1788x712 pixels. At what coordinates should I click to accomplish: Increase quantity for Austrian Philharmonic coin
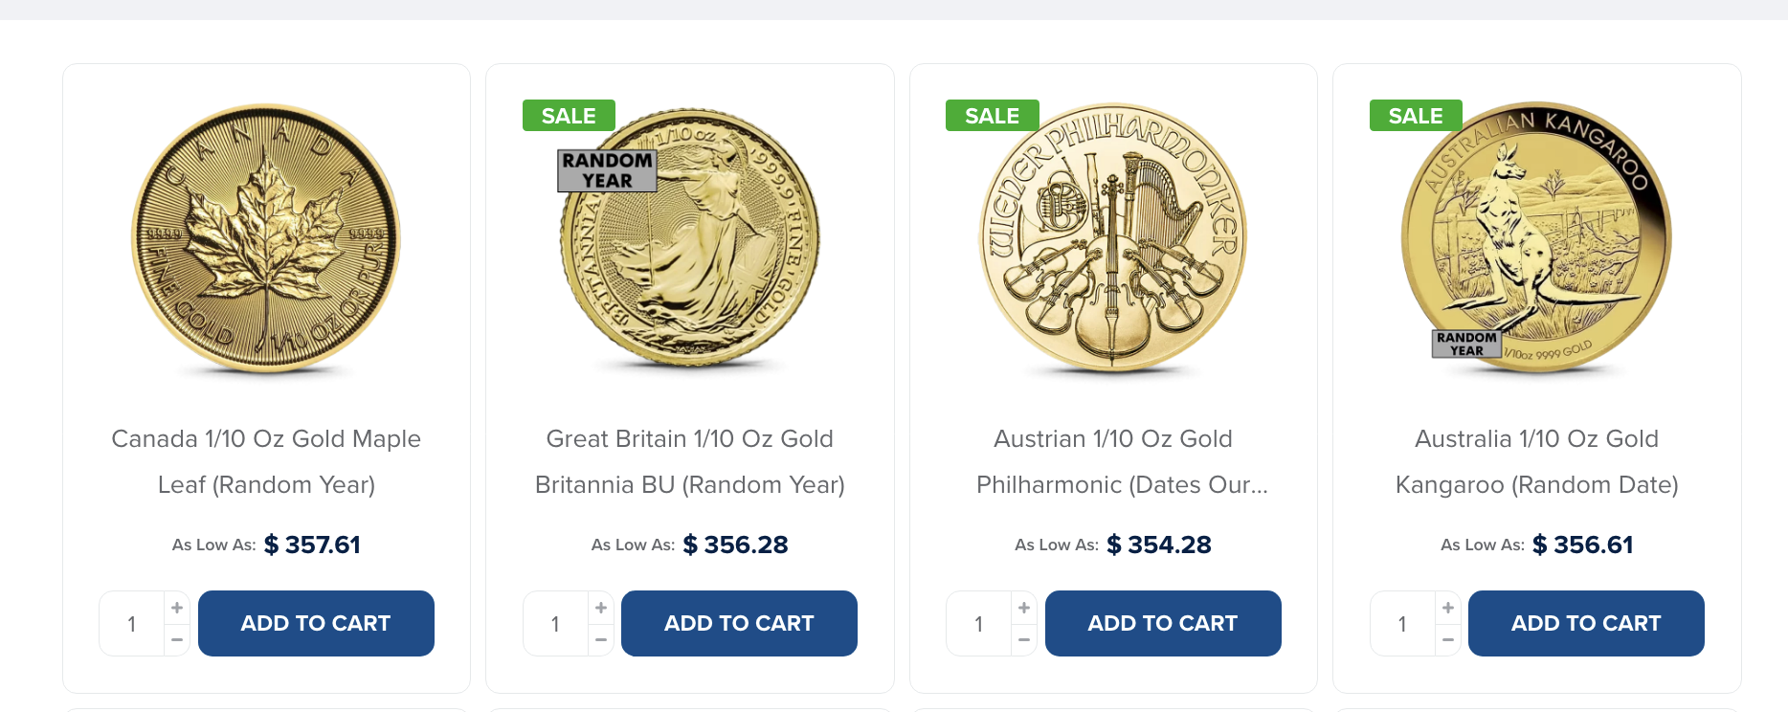[1024, 608]
